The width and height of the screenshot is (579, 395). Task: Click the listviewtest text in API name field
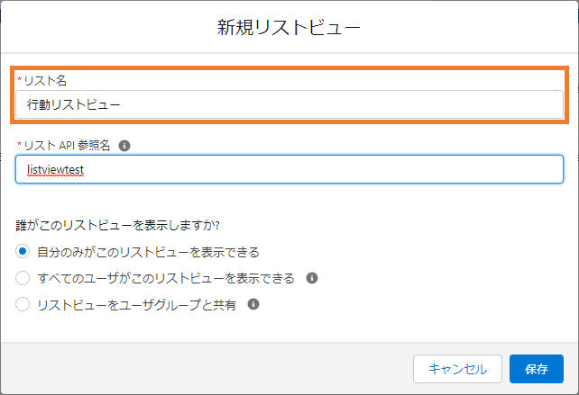pyautogui.click(x=55, y=170)
